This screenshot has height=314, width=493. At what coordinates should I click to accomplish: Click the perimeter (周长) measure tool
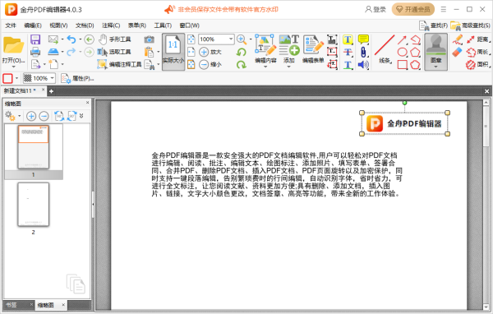[x=478, y=52]
